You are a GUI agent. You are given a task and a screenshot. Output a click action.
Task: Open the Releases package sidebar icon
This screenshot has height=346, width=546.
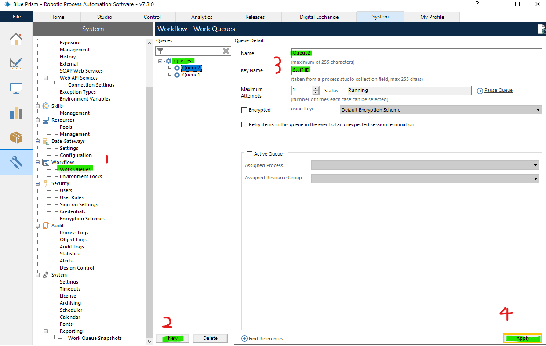pos(16,138)
